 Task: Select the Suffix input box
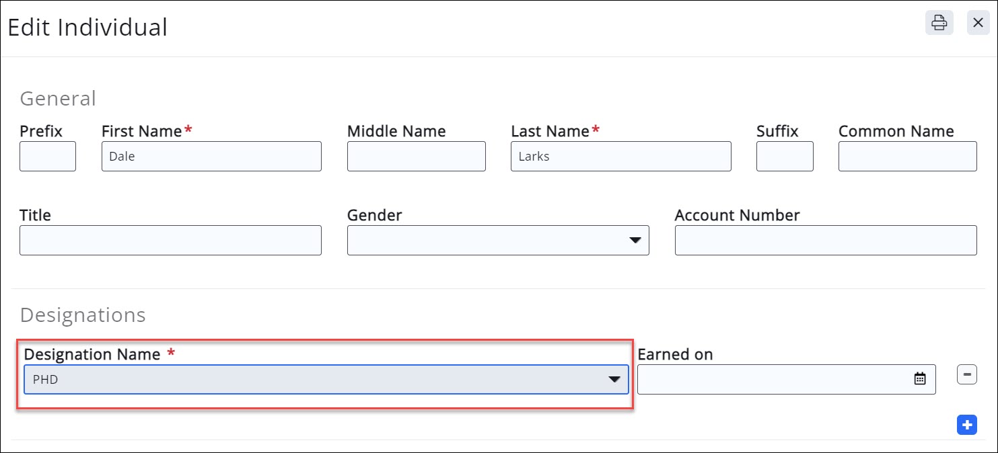click(x=785, y=157)
